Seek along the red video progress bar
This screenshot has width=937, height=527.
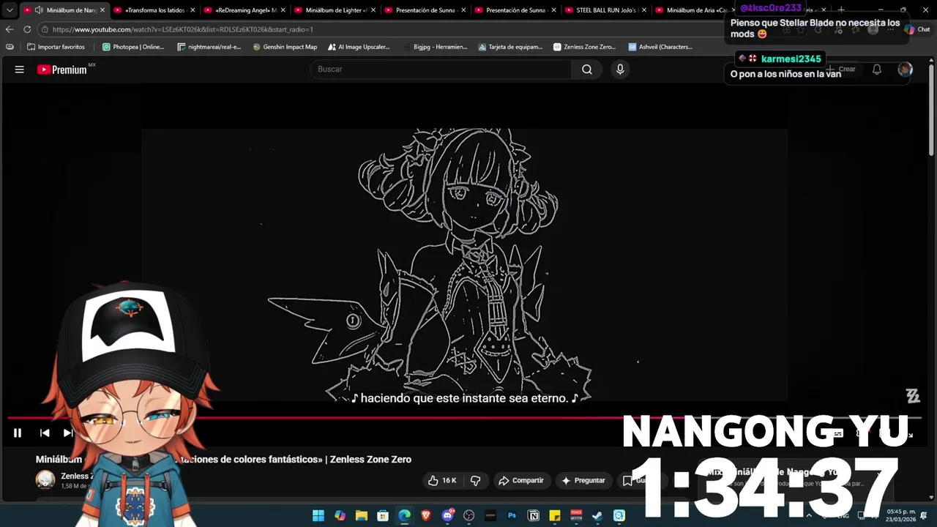(464, 418)
